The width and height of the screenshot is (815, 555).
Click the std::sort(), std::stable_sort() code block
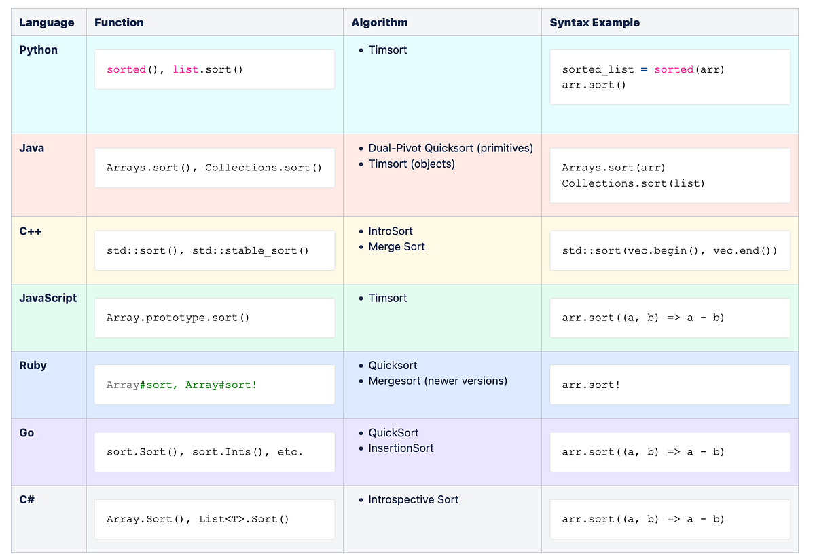click(x=214, y=250)
